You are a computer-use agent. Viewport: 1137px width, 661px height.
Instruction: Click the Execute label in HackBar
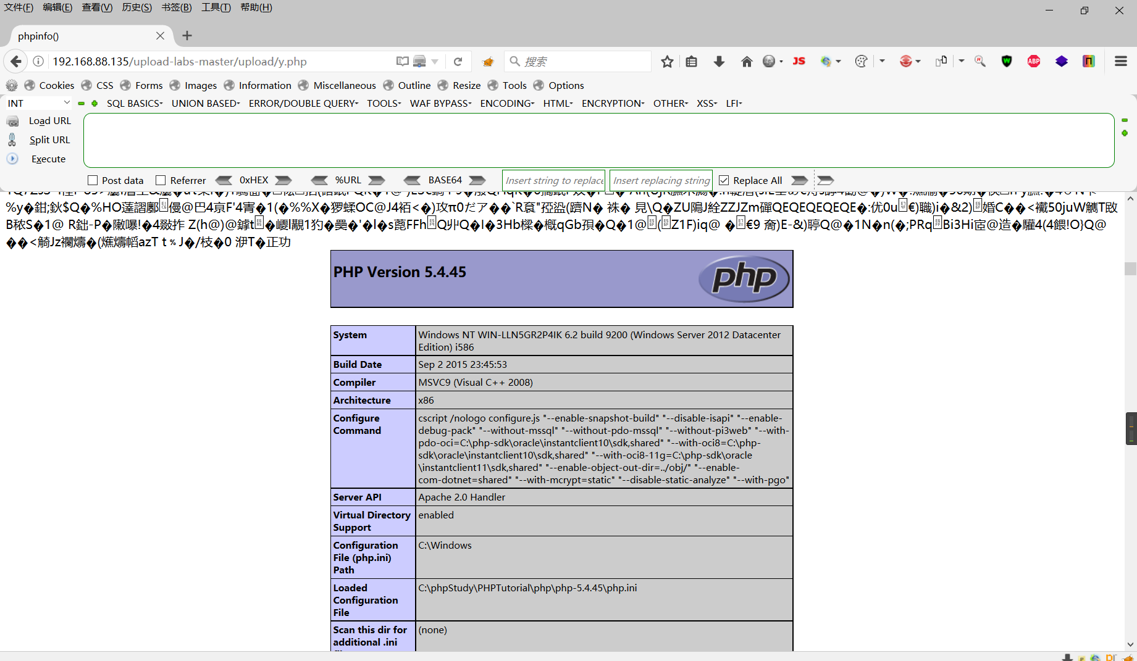48,159
